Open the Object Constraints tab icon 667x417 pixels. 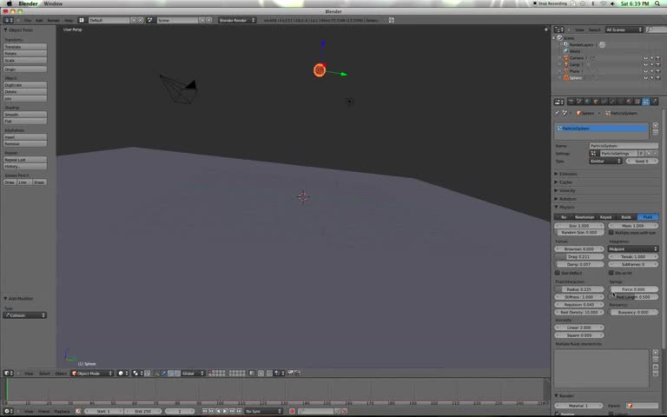(604, 102)
